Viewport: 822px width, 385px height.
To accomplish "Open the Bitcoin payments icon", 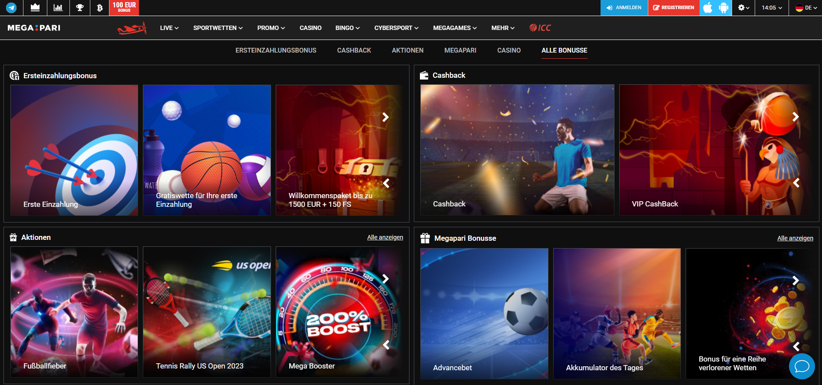I will (x=100, y=8).
